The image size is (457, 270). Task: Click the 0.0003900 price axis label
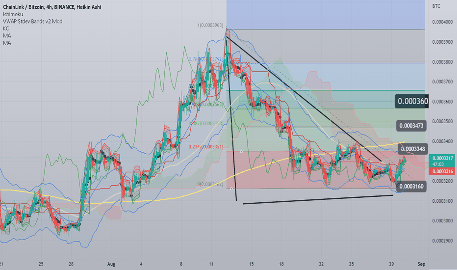pos(442,42)
